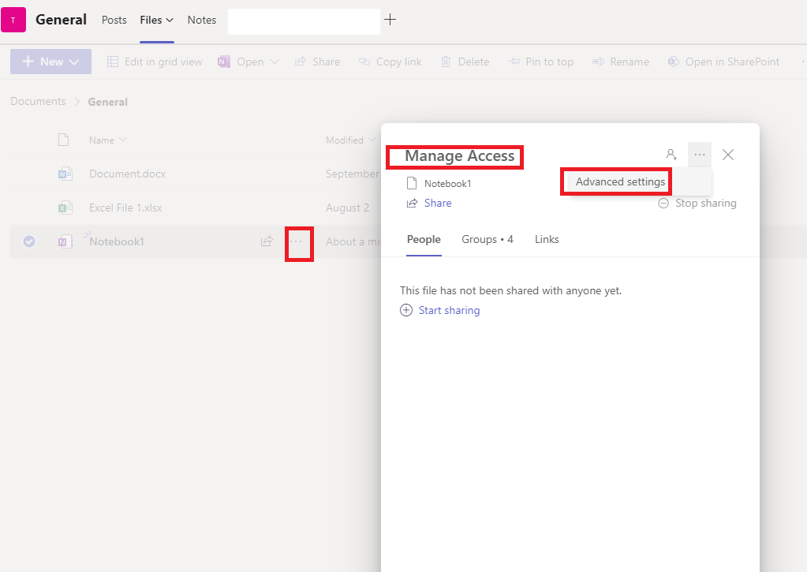Click the toolbar Share arrow icon
The image size is (807, 572).
[x=301, y=62]
